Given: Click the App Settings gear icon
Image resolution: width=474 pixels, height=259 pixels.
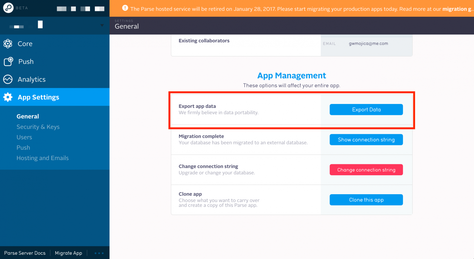Looking at the screenshot, I should 8,97.
